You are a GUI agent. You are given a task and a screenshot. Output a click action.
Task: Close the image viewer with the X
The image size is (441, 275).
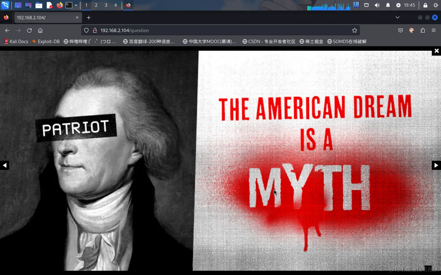tap(436, 51)
